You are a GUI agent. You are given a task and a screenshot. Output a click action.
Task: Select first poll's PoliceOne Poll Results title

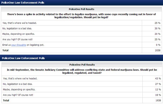tap(81, 9)
